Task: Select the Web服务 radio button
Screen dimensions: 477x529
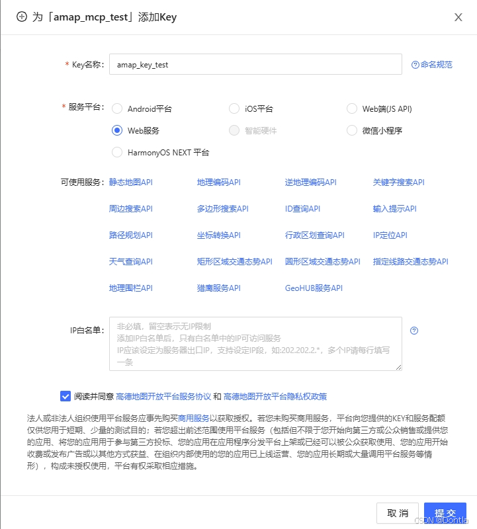Action: coord(117,130)
